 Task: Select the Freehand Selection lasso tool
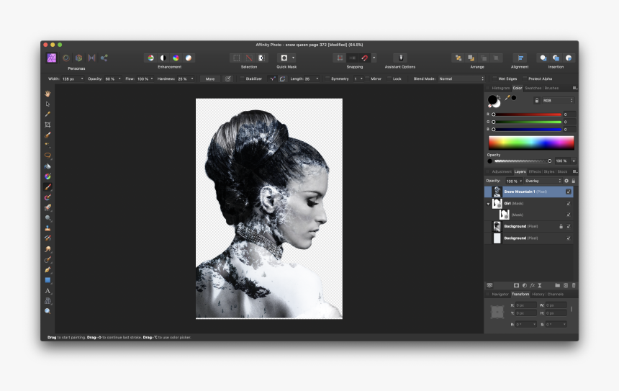[48, 156]
